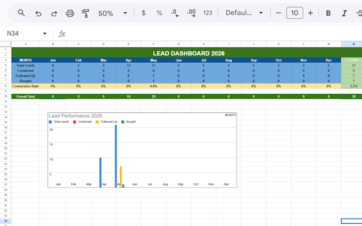Click the Conversion Rate label cell
Image resolution: width=362 pixels, height=226 pixels.
click(26, 86)
